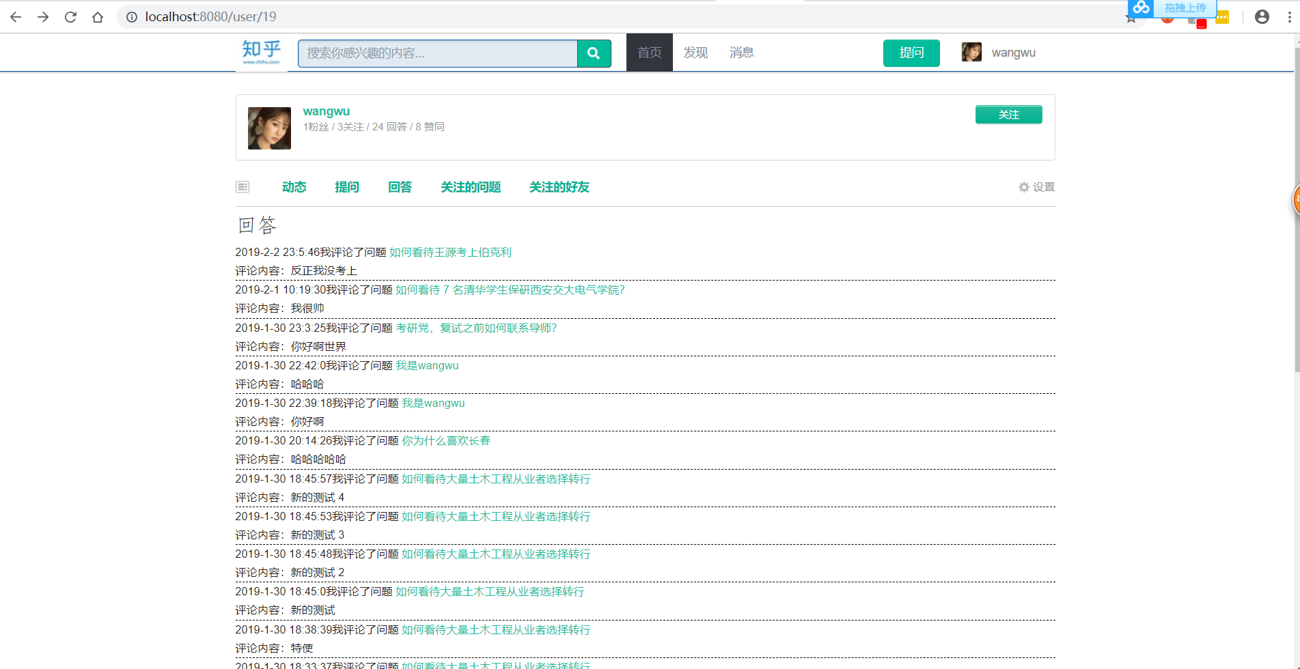
Task: Click comment text 评论内容：新的测试 3
Action: 290,535
